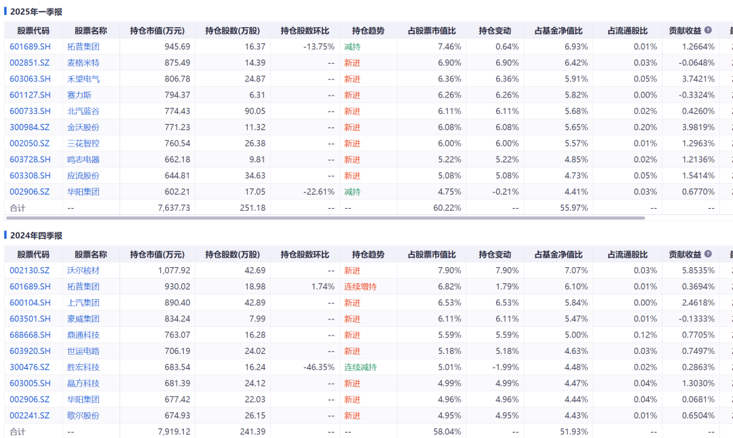733x438 pixels.
Task: Open stock code 603308.SH
Action: click(30, 176)
